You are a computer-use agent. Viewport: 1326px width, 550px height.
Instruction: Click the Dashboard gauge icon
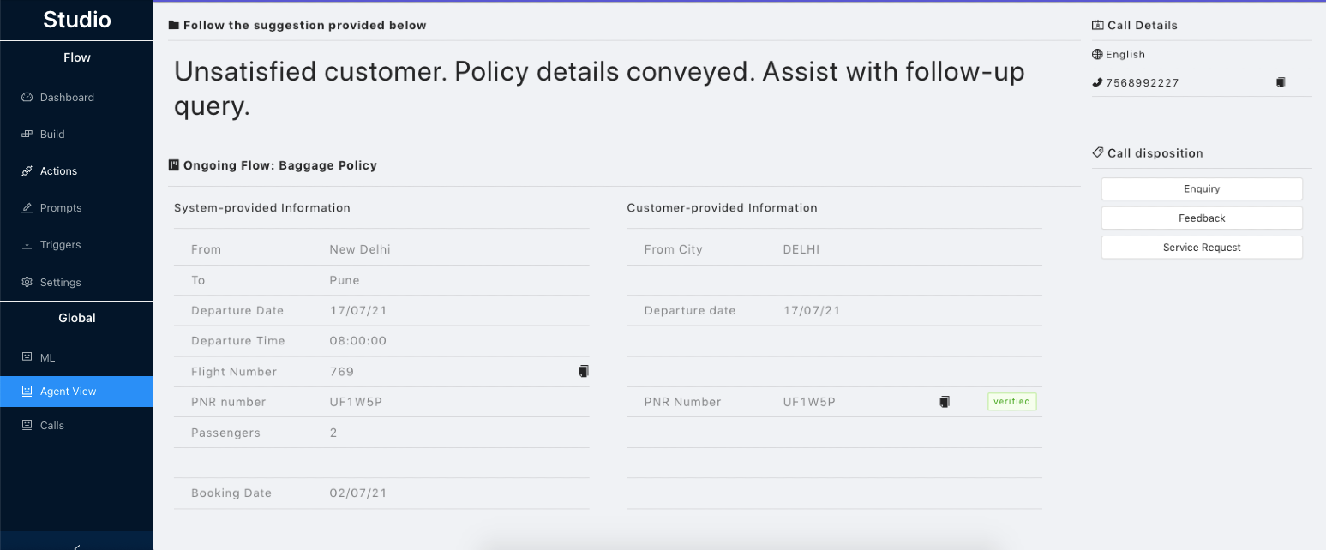[x=27, y=98]
